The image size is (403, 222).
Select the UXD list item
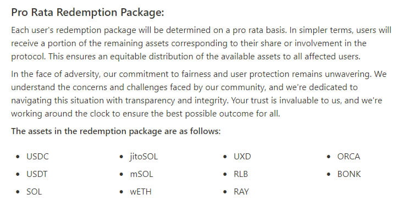[x=242, y=157]
